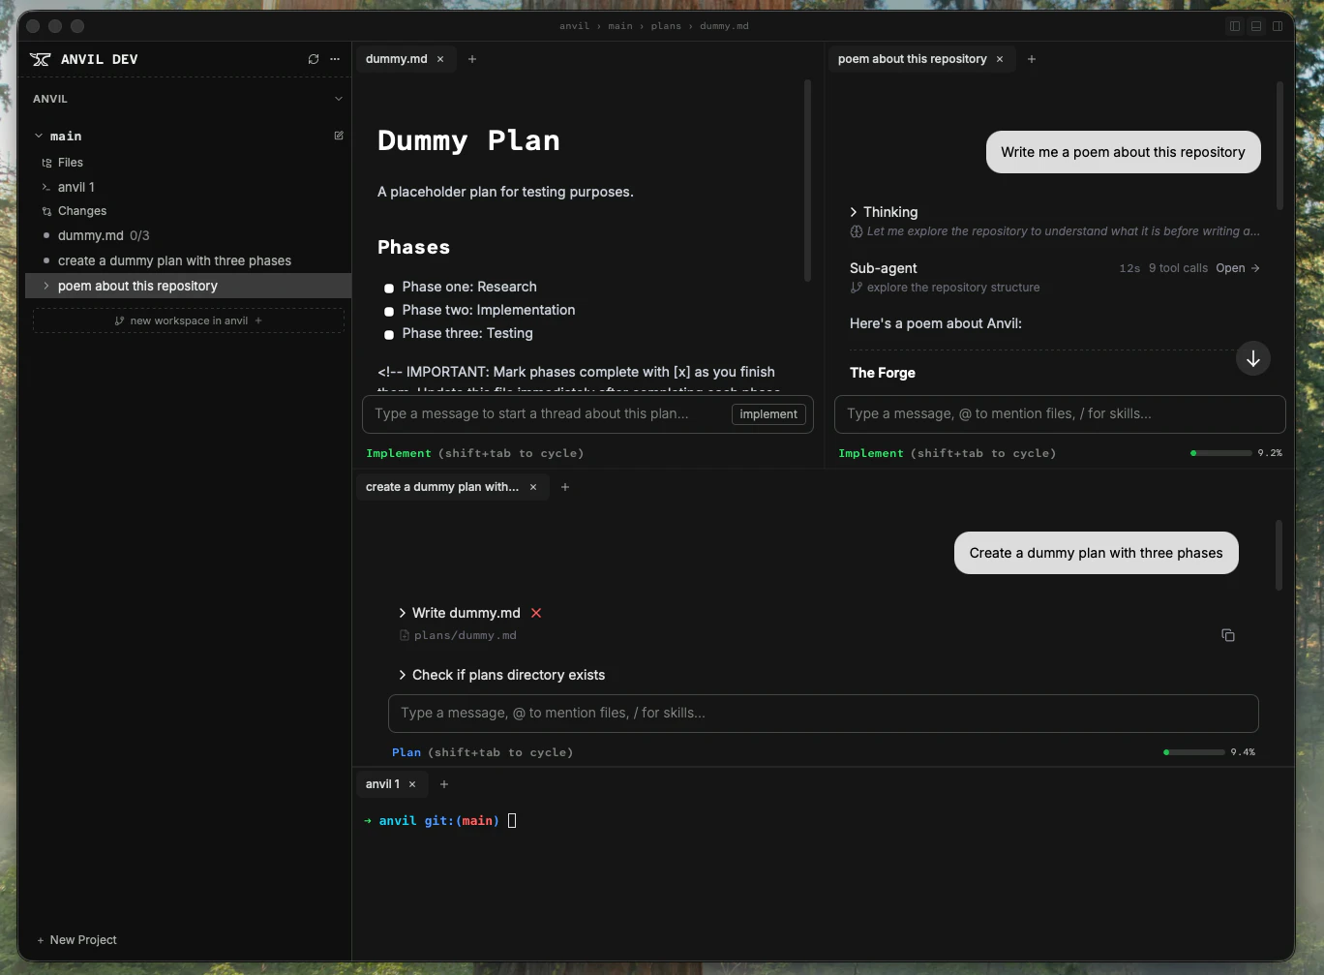Cycle the Implement mode under dummy.md pane
The image size is (1324, 975).
click(x=475, y=453)
